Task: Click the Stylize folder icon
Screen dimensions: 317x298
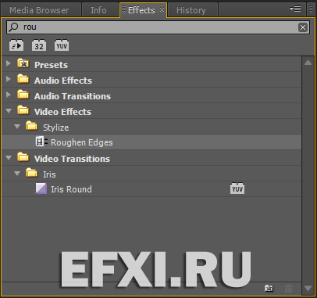Action: (x=32, y=126)
